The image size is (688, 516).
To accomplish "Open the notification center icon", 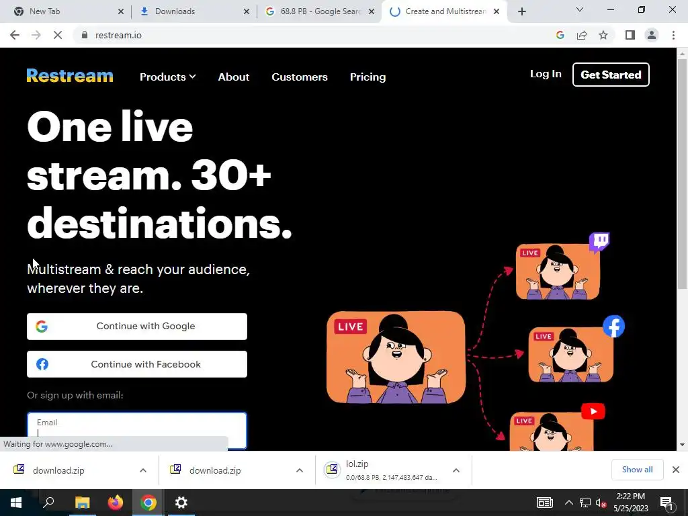I will [x=666, y=503].
